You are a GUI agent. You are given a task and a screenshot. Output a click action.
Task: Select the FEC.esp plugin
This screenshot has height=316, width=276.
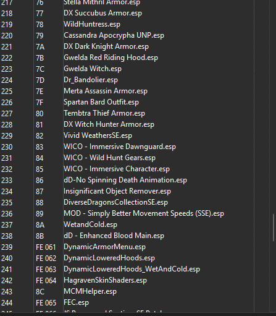tap(76, 302)
